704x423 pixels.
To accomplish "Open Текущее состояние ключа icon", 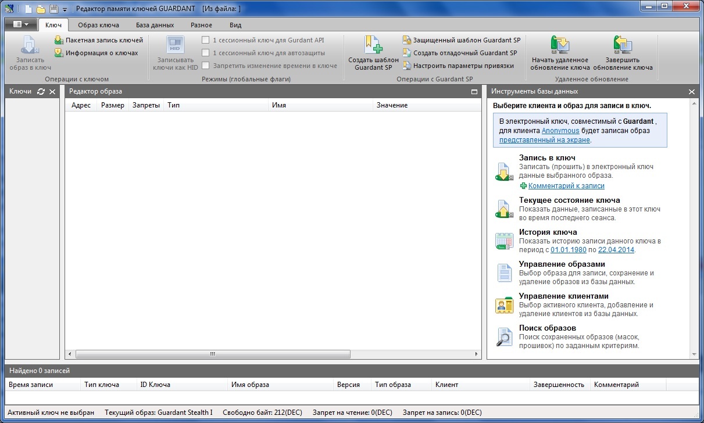I will 503,209.
